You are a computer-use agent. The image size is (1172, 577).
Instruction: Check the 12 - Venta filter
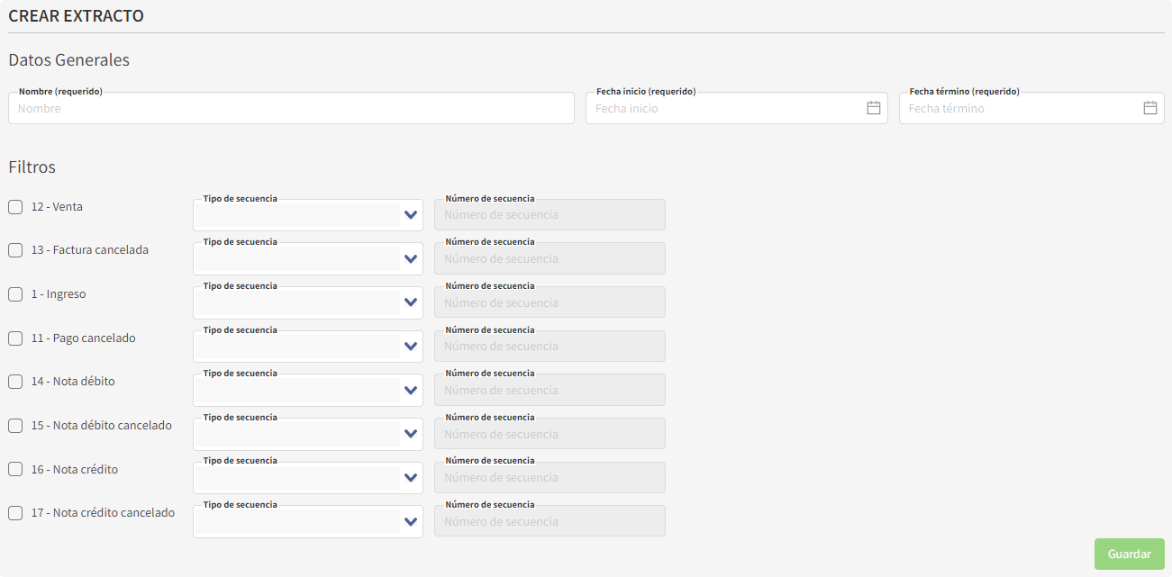tap(15, 207)
